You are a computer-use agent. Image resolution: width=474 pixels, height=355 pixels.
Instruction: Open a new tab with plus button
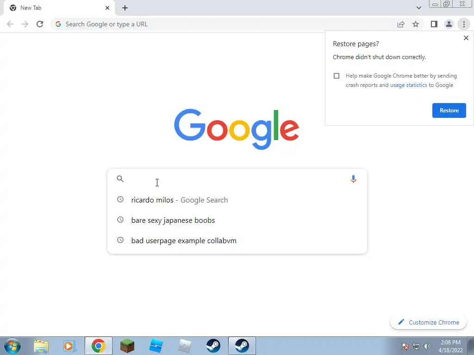click(125, 8)
